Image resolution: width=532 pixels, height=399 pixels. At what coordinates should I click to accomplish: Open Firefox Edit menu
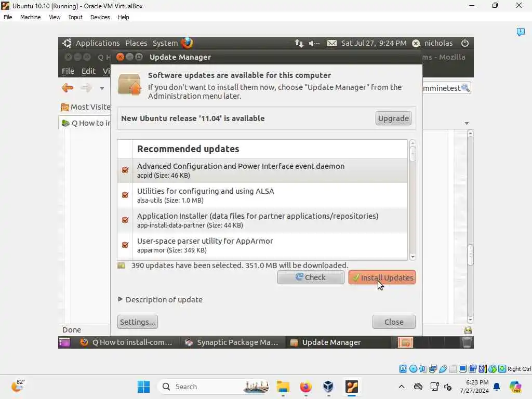click(88, 71)
